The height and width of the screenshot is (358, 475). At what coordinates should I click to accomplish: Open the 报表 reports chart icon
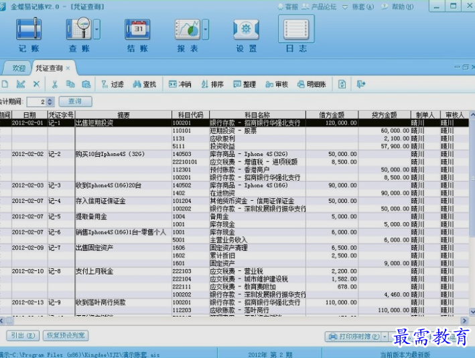tap(188, 35)
